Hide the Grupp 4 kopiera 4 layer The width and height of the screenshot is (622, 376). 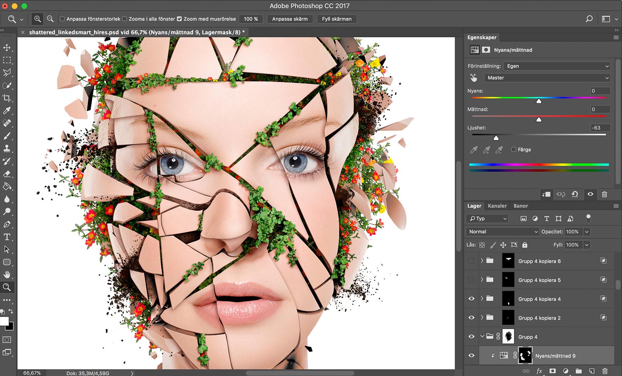tap(471, 299)
